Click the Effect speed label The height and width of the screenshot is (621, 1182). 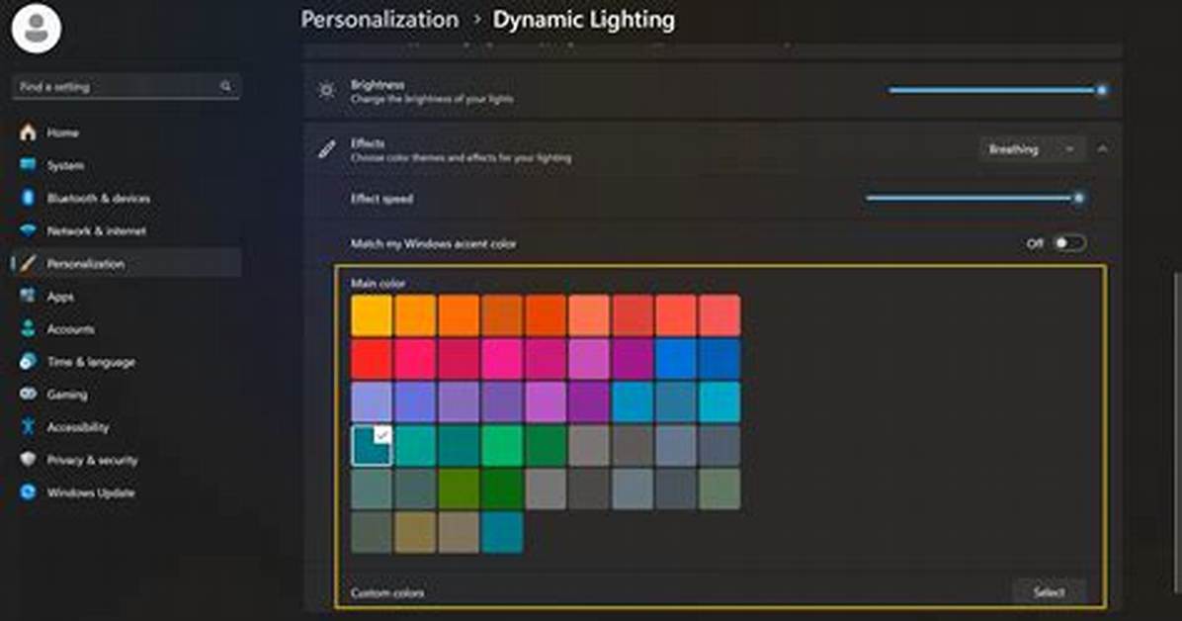tap(381, 199)
